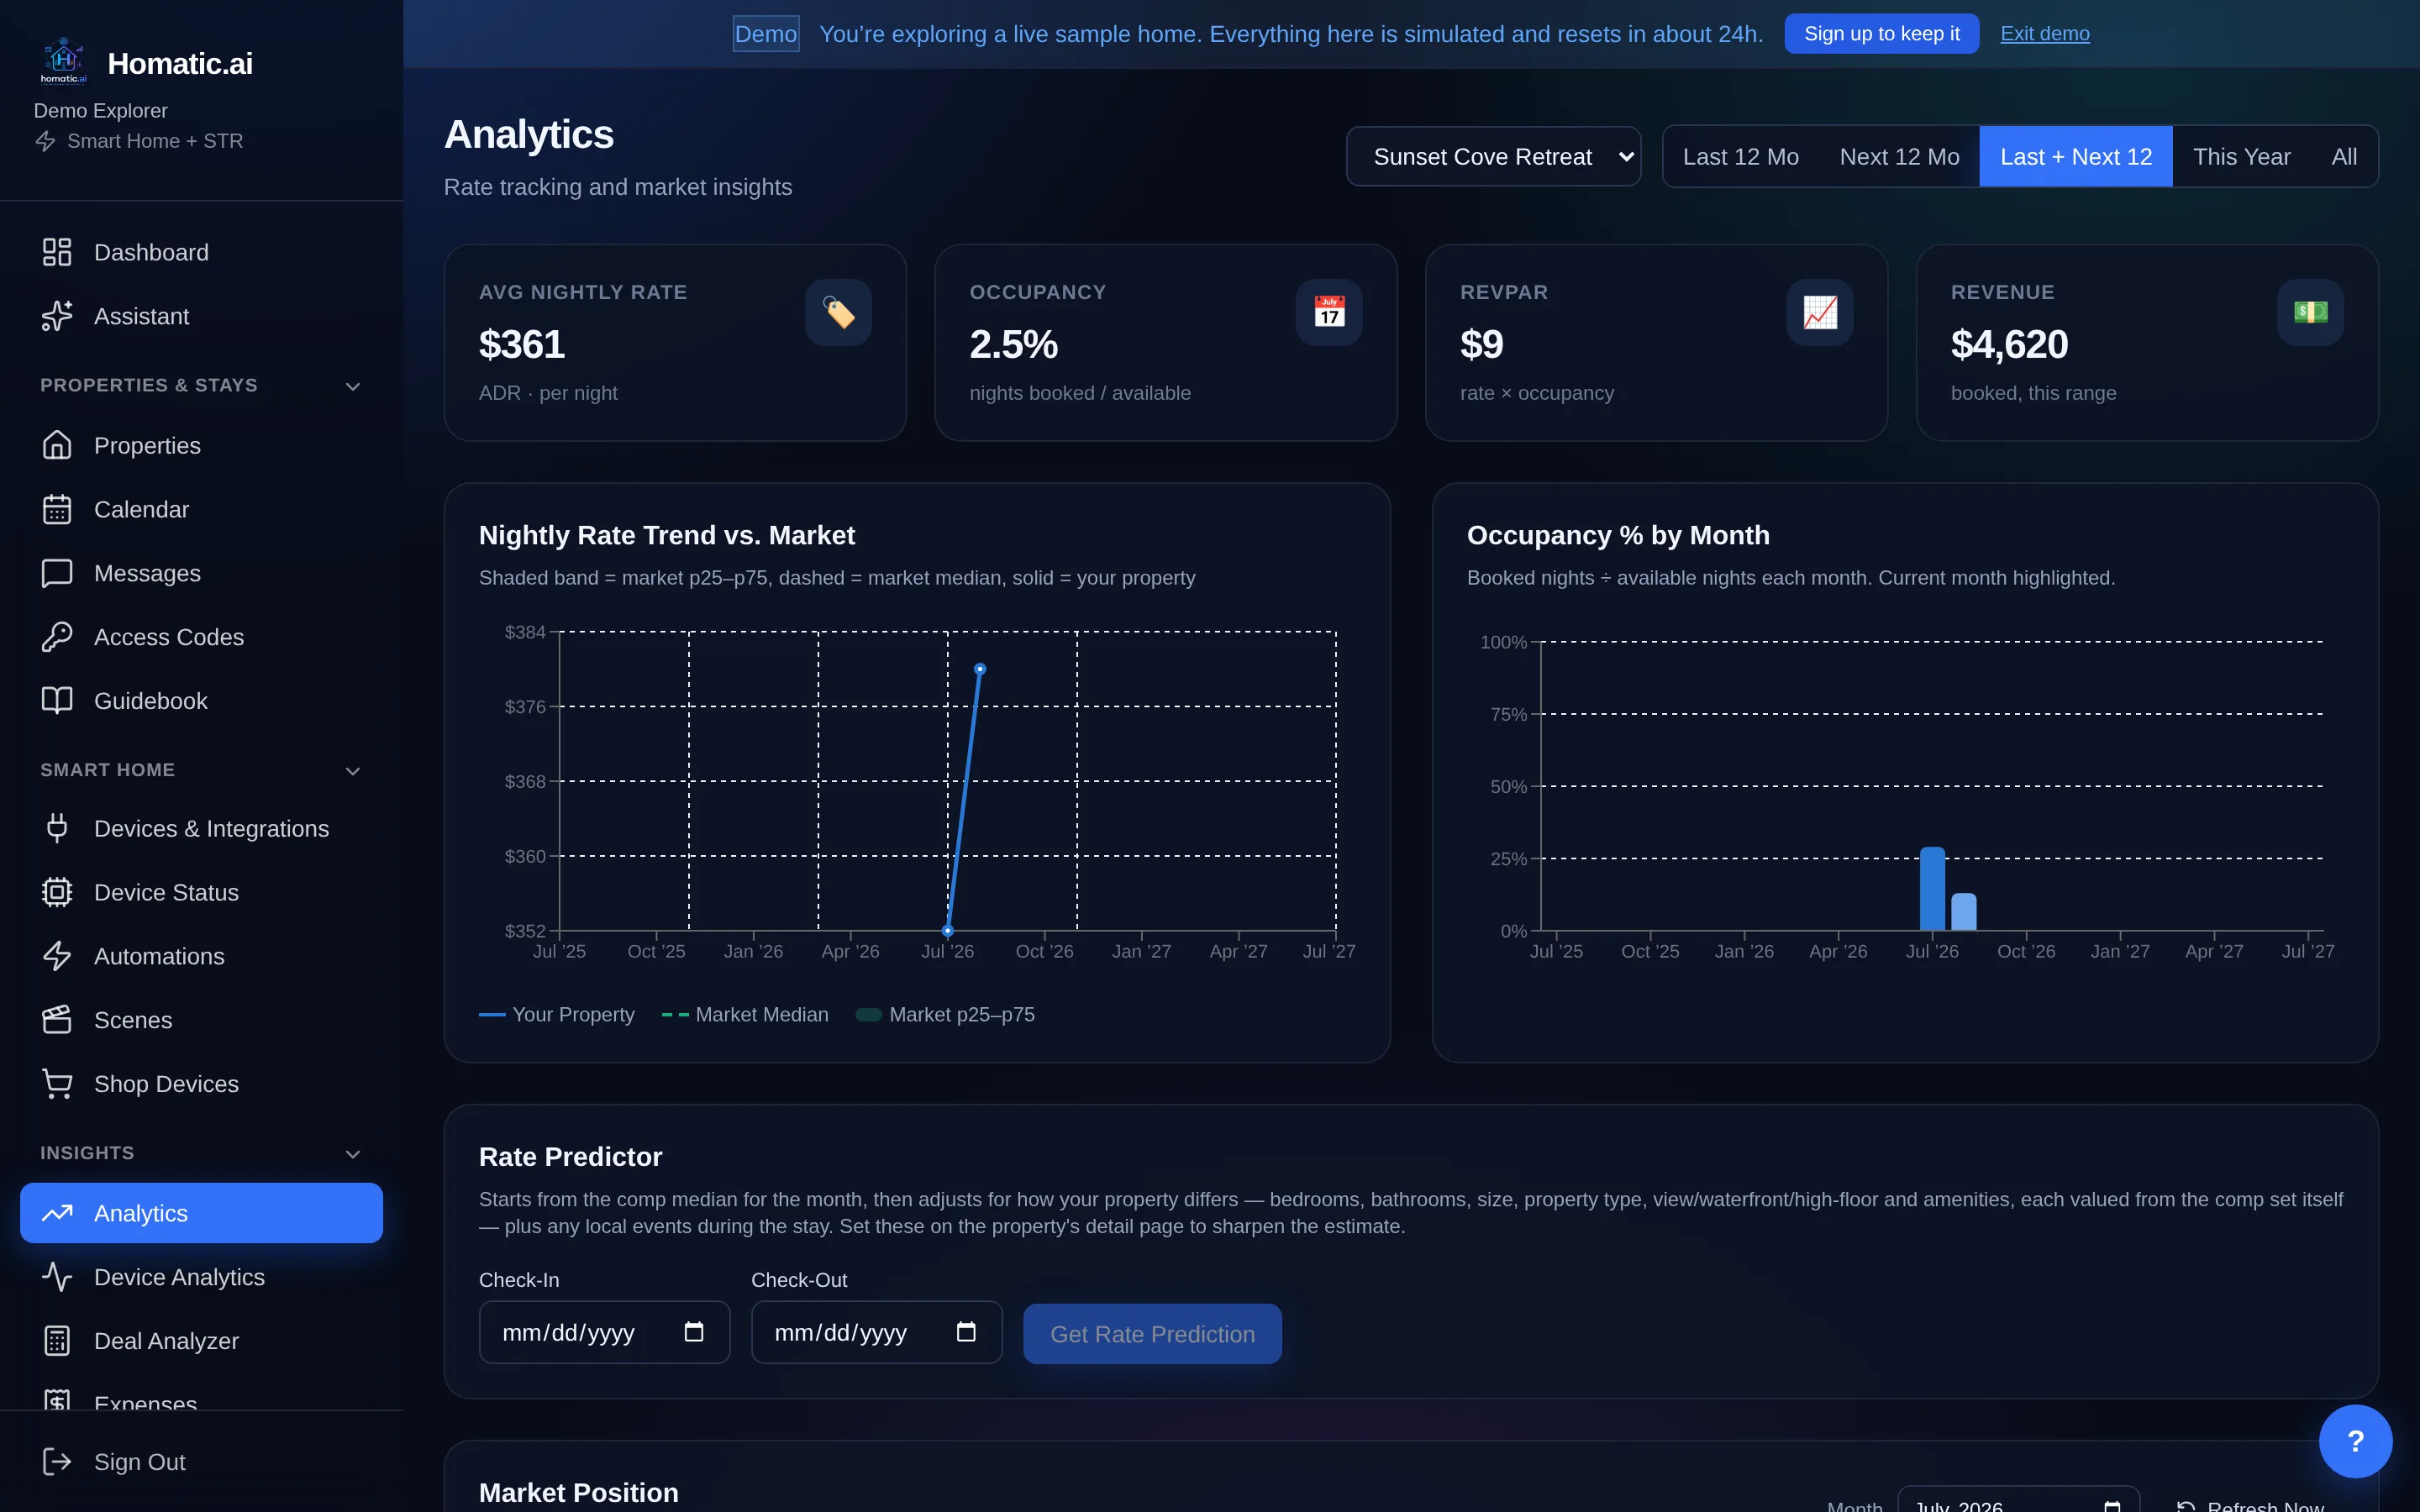
Task: Click the price tag icon on Avg Nightly Rate
Action: click(x=838, y=312)
